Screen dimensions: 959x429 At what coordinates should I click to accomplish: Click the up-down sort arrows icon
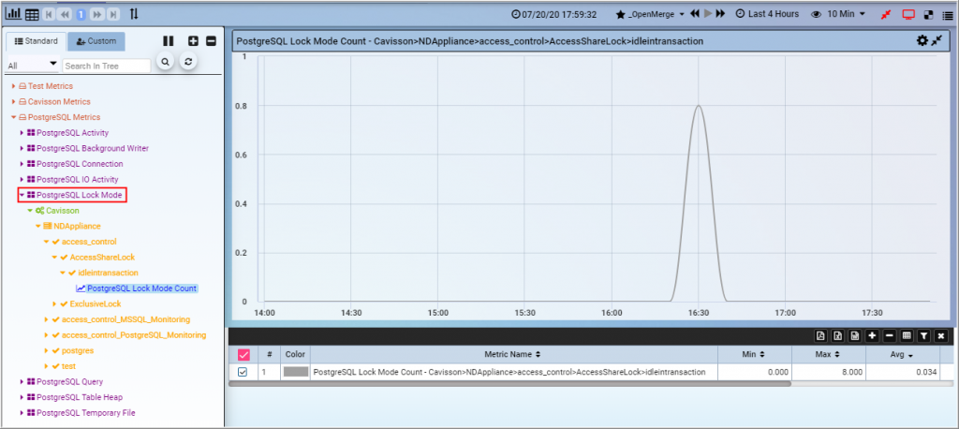(135, 14)
